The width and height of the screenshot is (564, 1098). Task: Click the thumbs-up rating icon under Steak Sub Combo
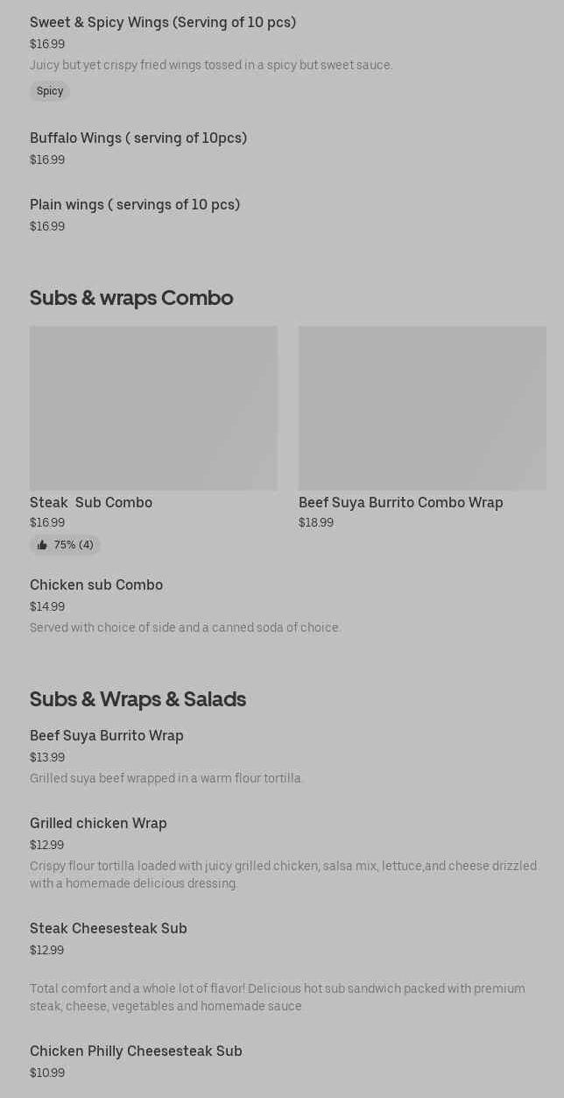42,545
